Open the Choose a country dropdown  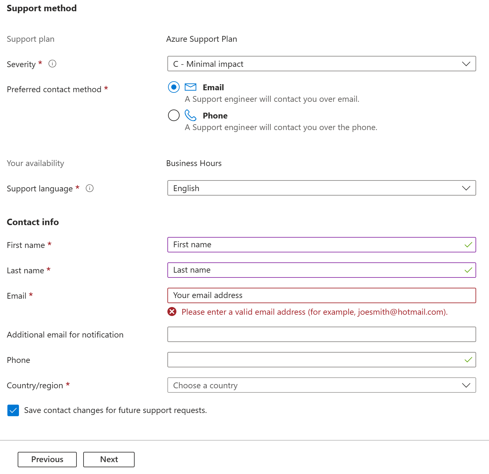click(321, 385)
